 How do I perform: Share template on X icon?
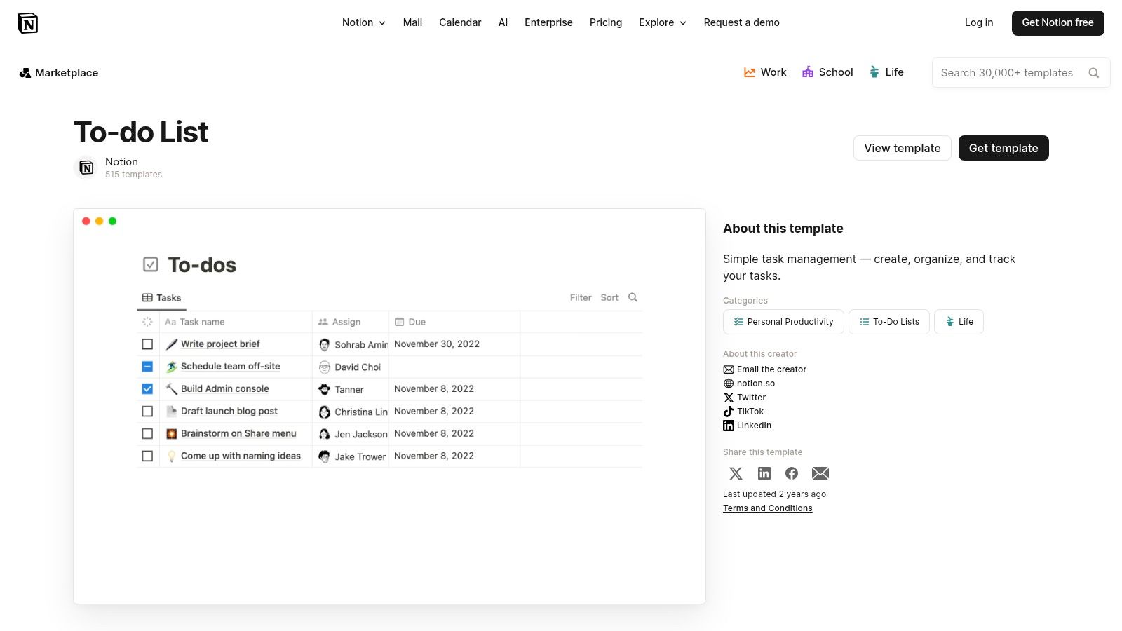(736, 473)
